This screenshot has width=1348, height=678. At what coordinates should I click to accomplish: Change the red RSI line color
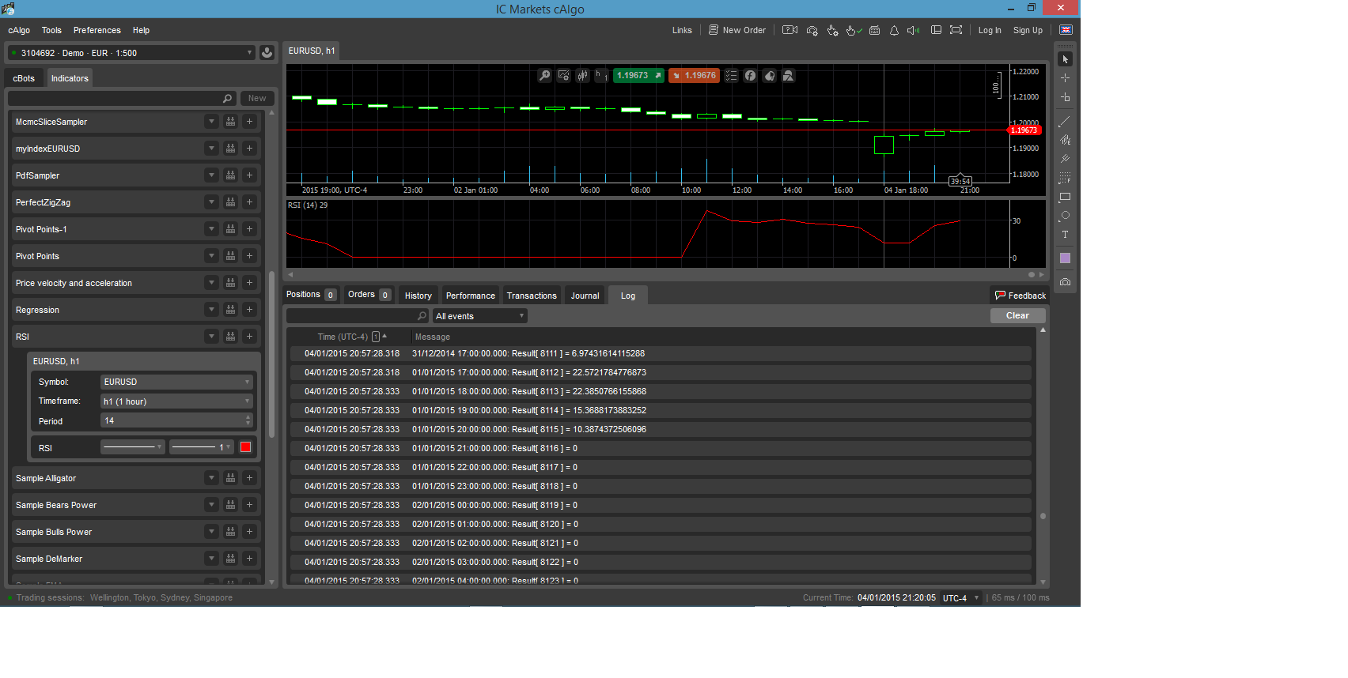(245, 447)
